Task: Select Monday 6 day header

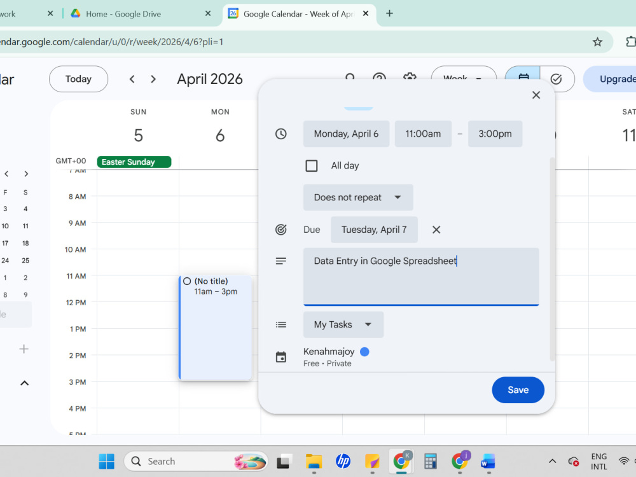Action: click(220, 127)
